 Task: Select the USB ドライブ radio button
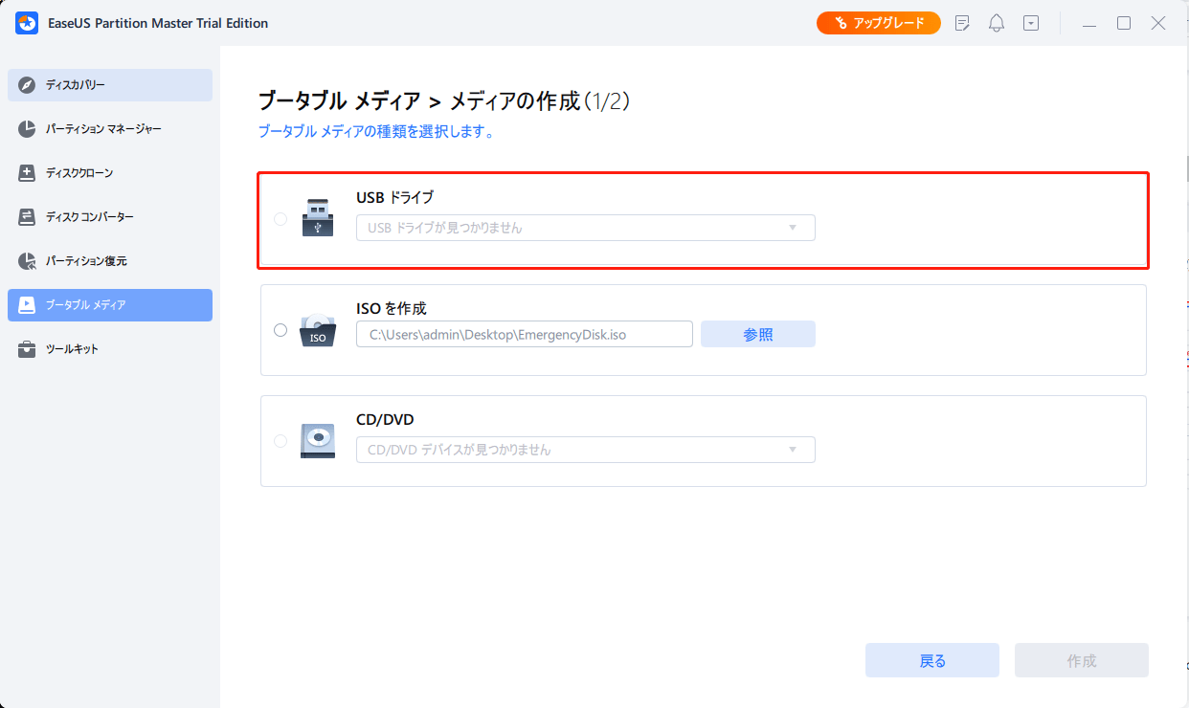280,219
